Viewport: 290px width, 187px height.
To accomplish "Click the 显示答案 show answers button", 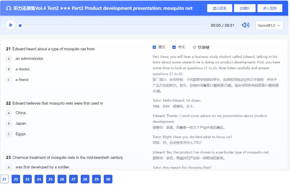I will [220, 8].
